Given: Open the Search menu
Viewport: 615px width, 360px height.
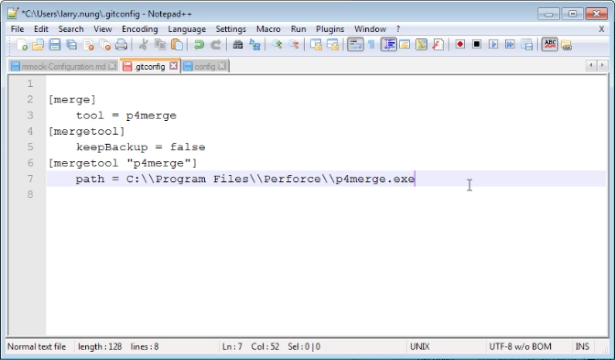Looking at the screenshot, I should tap(71, 29).
